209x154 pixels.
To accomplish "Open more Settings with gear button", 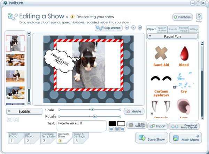I will (137, 125).
